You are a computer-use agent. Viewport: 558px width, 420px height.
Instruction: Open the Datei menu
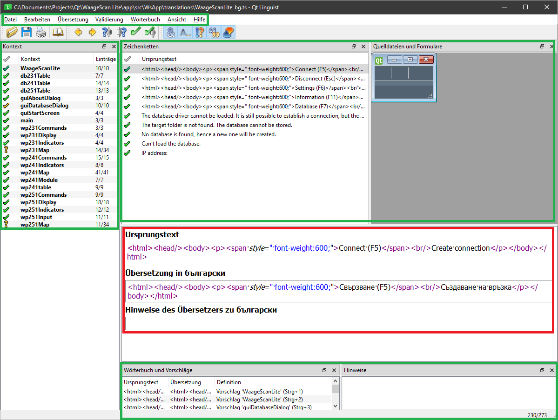pos(10,20)
